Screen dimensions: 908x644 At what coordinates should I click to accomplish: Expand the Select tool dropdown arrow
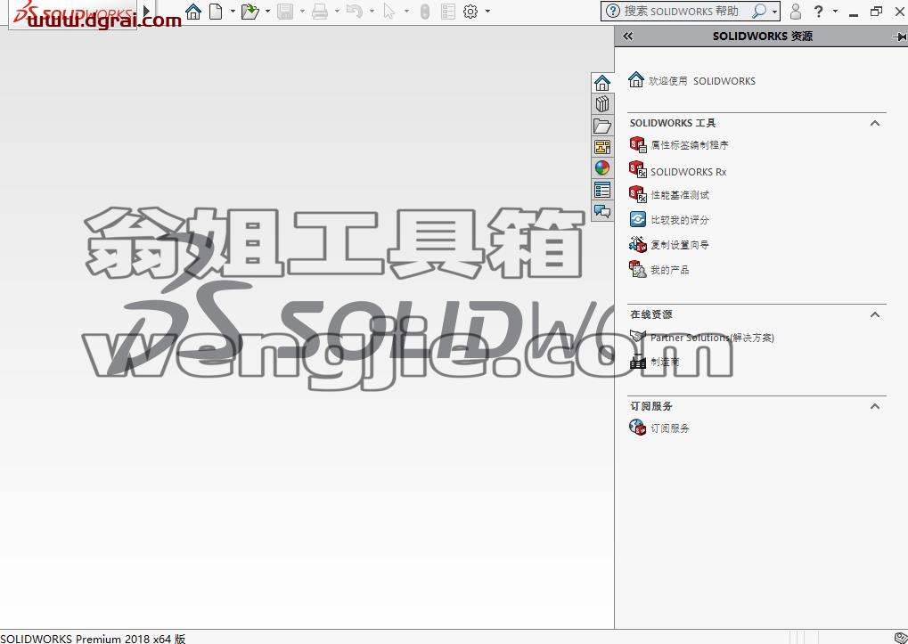pyautogui.click(x=406, y=11)
